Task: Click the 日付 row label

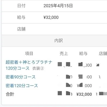Action: 21,6
